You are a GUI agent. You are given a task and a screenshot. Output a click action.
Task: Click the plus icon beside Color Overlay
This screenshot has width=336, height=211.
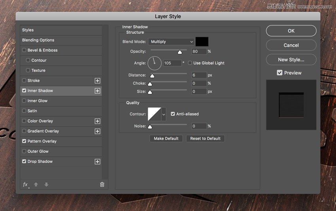(x=97, y=121)
